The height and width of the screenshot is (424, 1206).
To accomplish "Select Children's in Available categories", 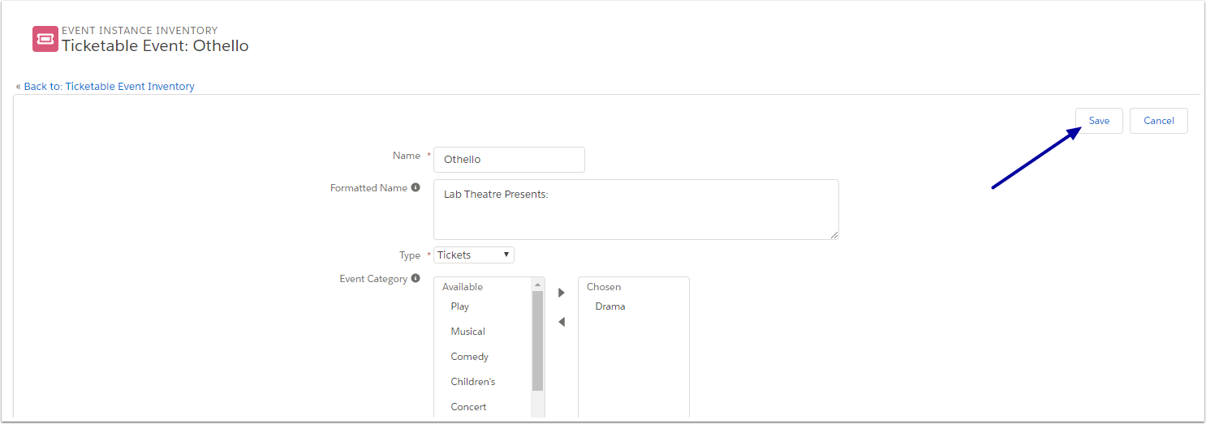I will pyautogui.click(x=472, y=382).
